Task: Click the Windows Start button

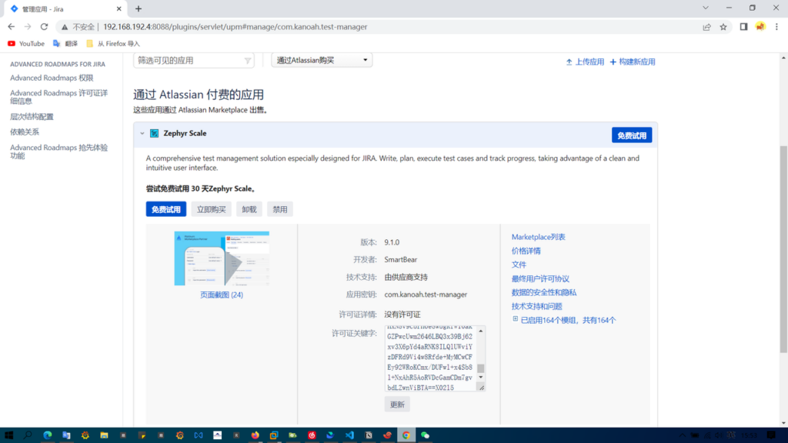Action: 8,435
